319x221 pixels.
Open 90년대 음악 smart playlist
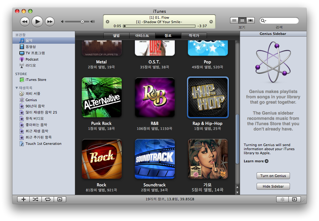(x=43, y=106)
